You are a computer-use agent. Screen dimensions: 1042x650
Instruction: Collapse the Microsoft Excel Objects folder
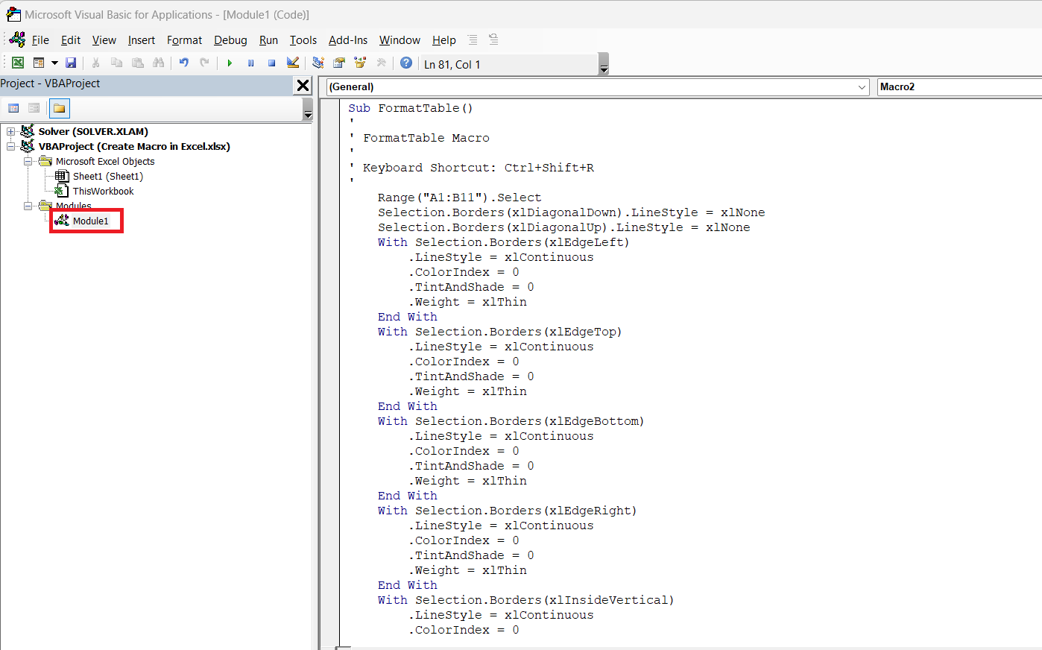[x=28, y=161]
